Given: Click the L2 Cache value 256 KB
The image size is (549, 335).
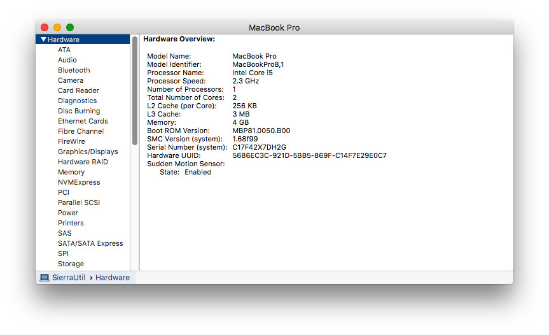Looking at the screenshot, I should (244, 106).
